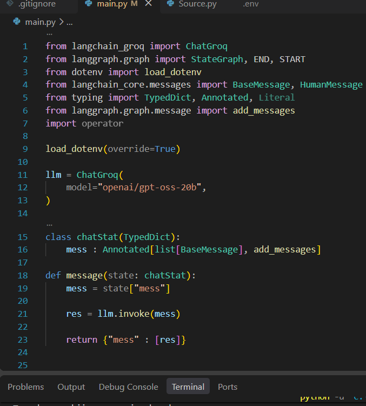The image size is (366, 406).
Task: Click the function name message on line 18
Action: point(84,275)
